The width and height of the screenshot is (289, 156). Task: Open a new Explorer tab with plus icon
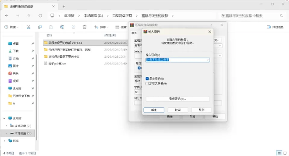click(x=64, y=6)
